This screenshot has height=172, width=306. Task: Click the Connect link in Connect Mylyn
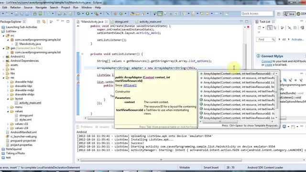point(267,61)
